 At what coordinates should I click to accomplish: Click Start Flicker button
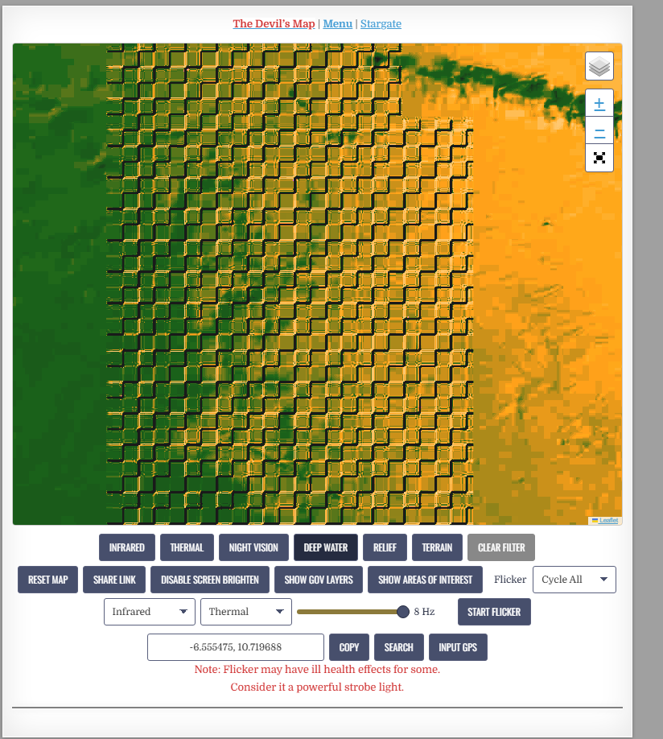494,612
